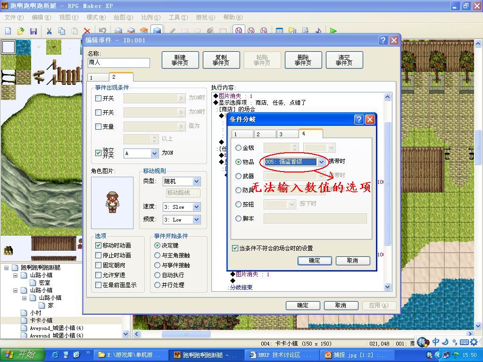
Task: Select the 武器 radio button
Action: (x=238, y=176)
